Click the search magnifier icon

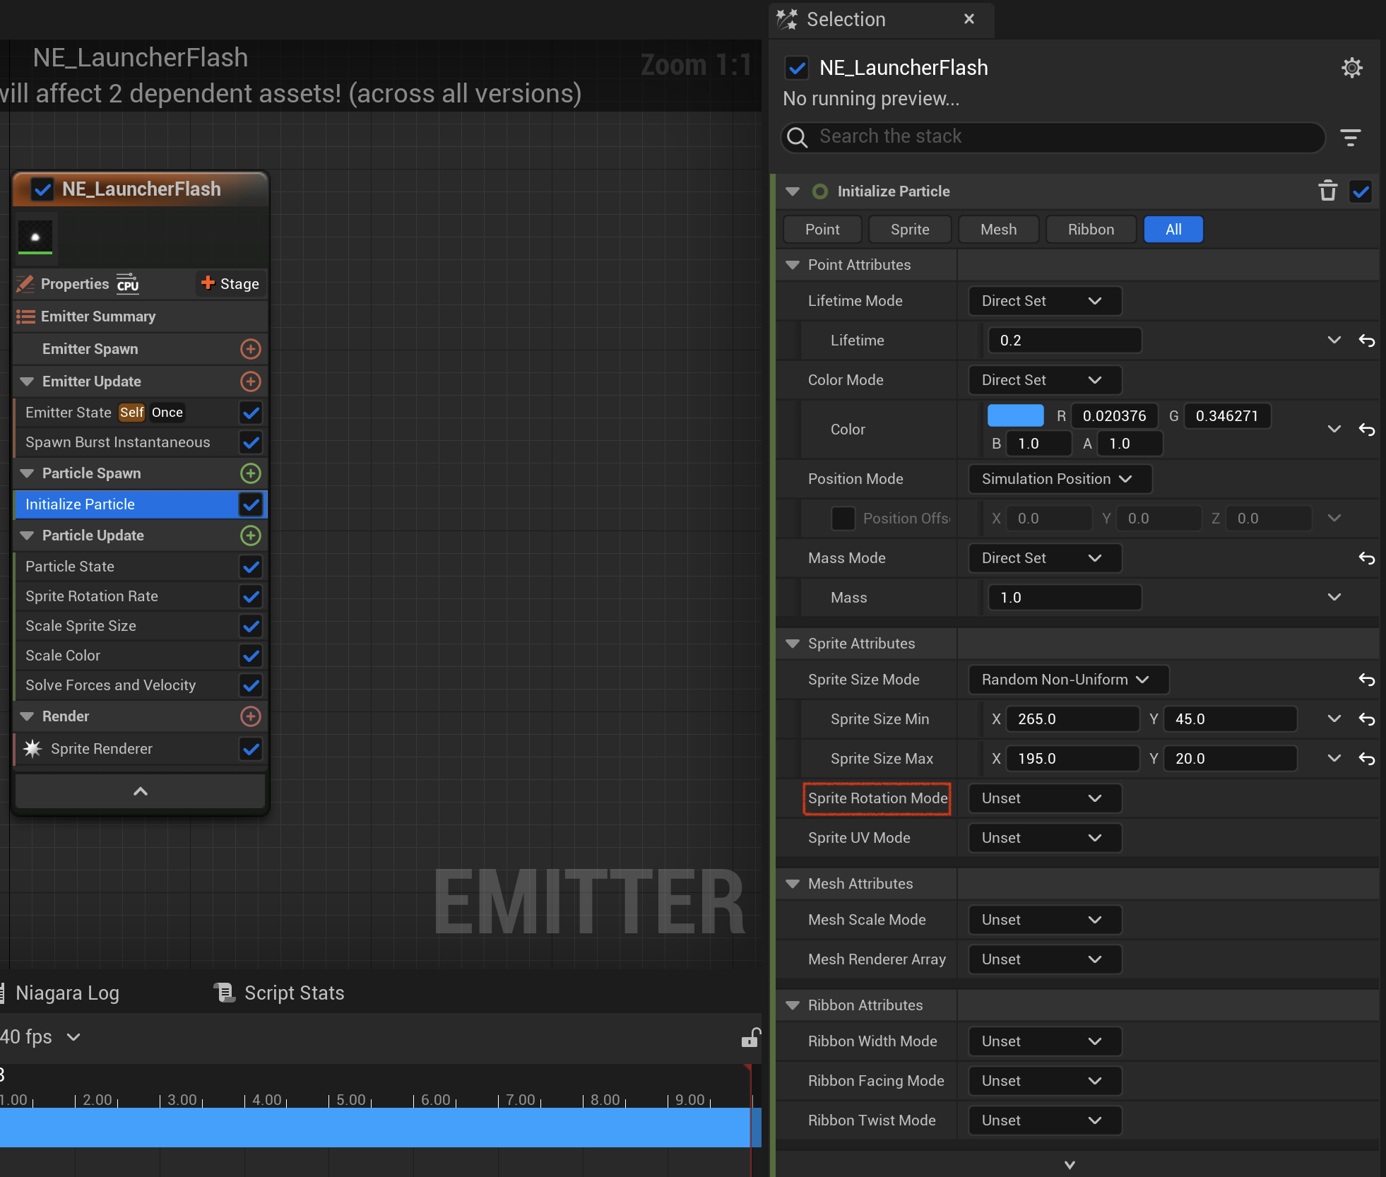pyautogui.click(x=798, y=137)
